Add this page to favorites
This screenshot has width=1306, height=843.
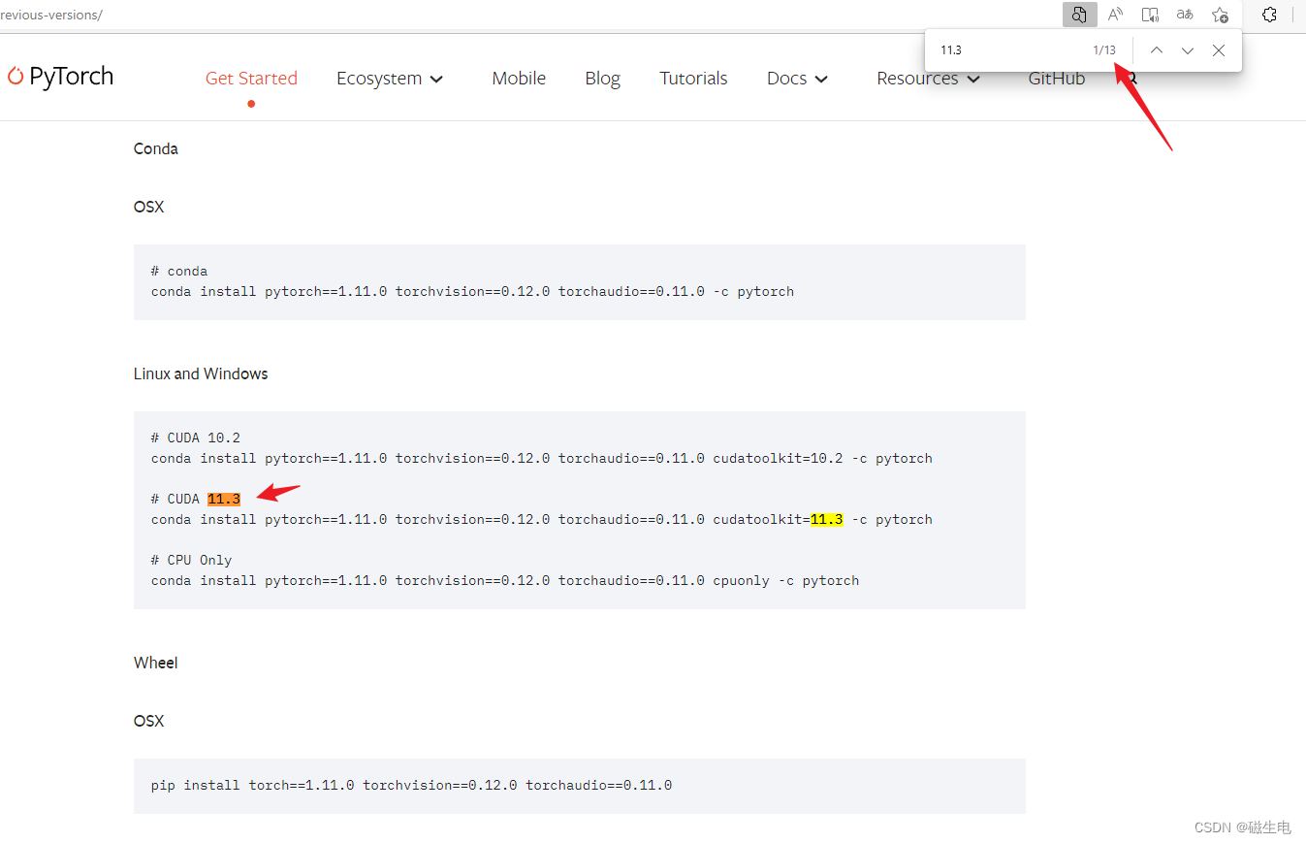coord(1220,15)
